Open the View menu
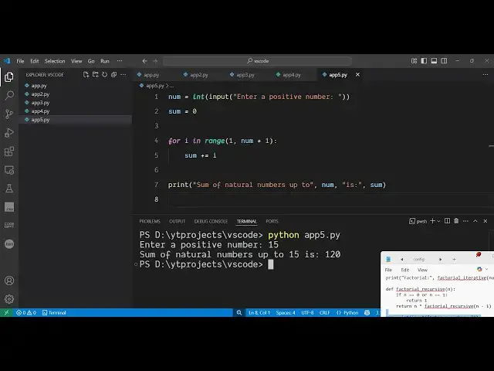494x371 pixels. point(76,61)
